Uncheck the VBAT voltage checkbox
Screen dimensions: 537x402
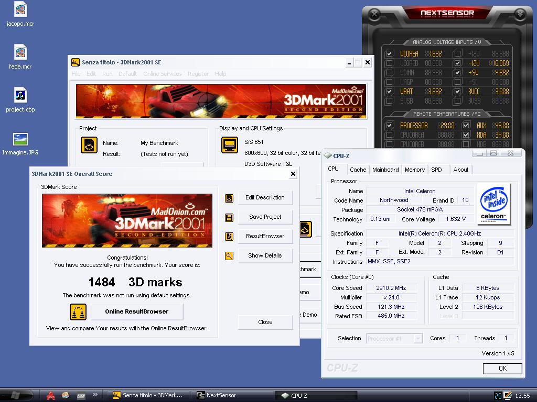(x=389, y=91)
